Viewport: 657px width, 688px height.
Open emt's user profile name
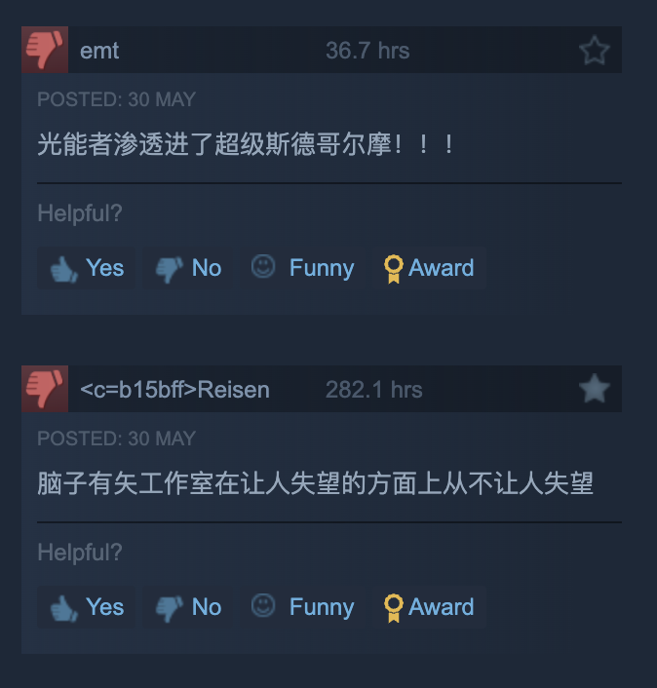pyautogui.click(x=99, y=51)
